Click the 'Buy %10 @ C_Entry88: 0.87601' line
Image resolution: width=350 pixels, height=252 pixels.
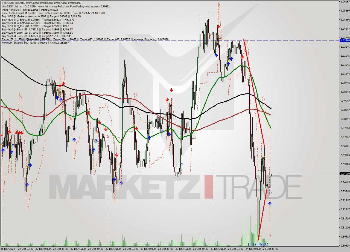coord(36,26)
